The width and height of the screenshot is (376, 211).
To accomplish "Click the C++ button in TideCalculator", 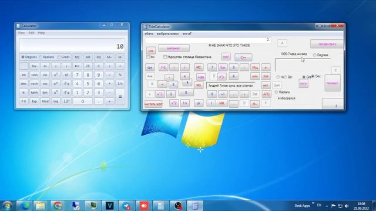I will point(243,57).
